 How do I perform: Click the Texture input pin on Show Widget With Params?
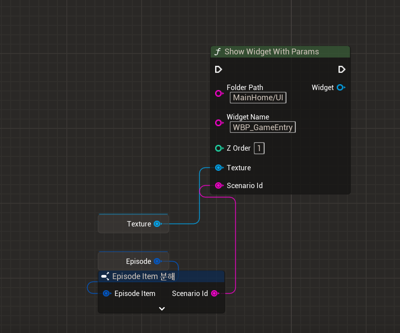(x=219, y=168)
